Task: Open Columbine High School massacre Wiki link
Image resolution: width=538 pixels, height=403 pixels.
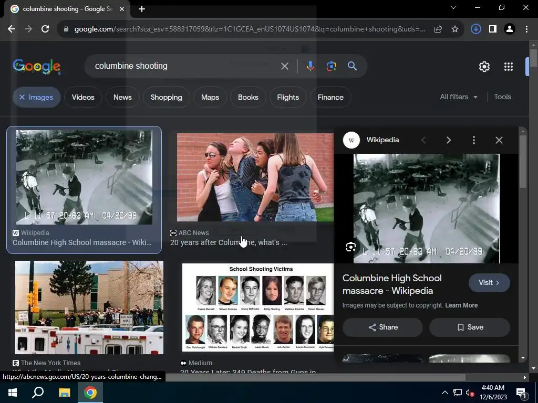Action: (82, 242)
